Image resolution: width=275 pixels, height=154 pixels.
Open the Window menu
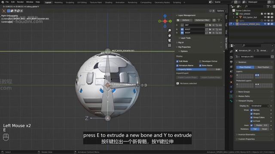[30, 2]
